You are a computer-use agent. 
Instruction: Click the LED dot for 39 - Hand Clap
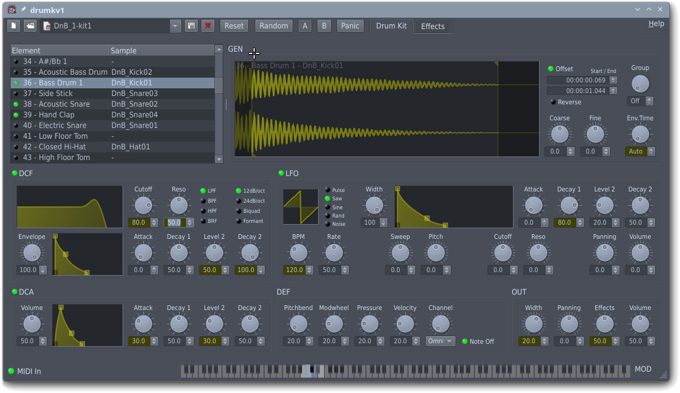click(16, 115)
